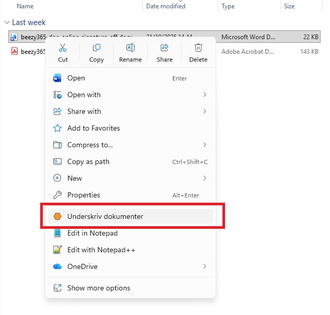Sort by Date modified column header

coord(166,6)
